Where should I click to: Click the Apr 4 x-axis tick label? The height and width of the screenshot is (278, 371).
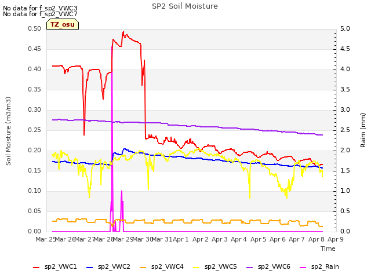point(239,239)
